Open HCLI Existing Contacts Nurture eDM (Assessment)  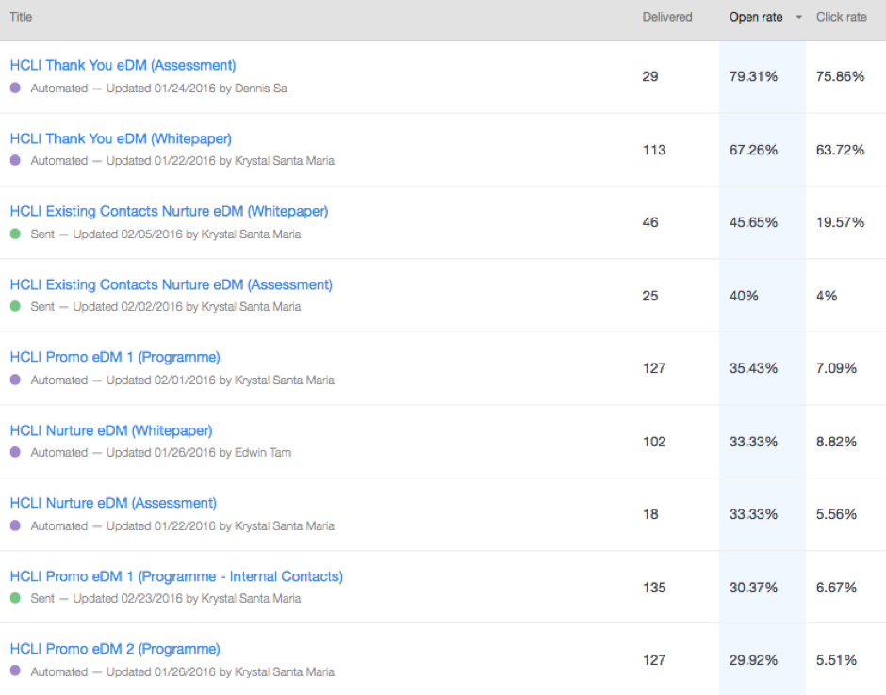pos(171,284)
